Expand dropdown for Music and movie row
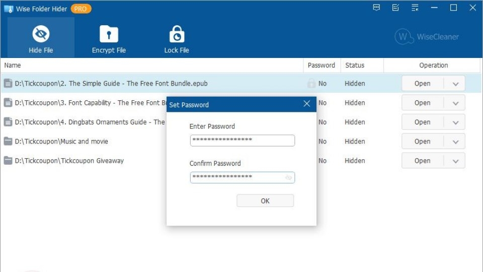Viewport: 483px width, 272px height. tap(455, 142)
